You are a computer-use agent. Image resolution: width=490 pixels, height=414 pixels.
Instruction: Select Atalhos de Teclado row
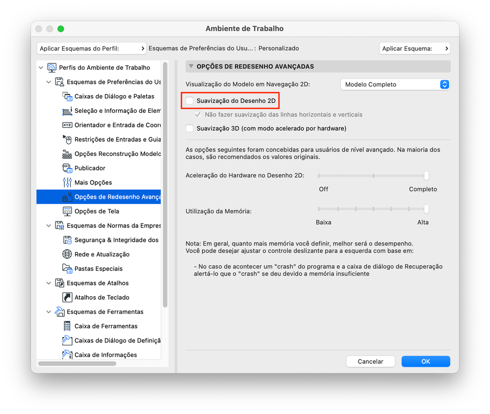[x=99, y=297]
